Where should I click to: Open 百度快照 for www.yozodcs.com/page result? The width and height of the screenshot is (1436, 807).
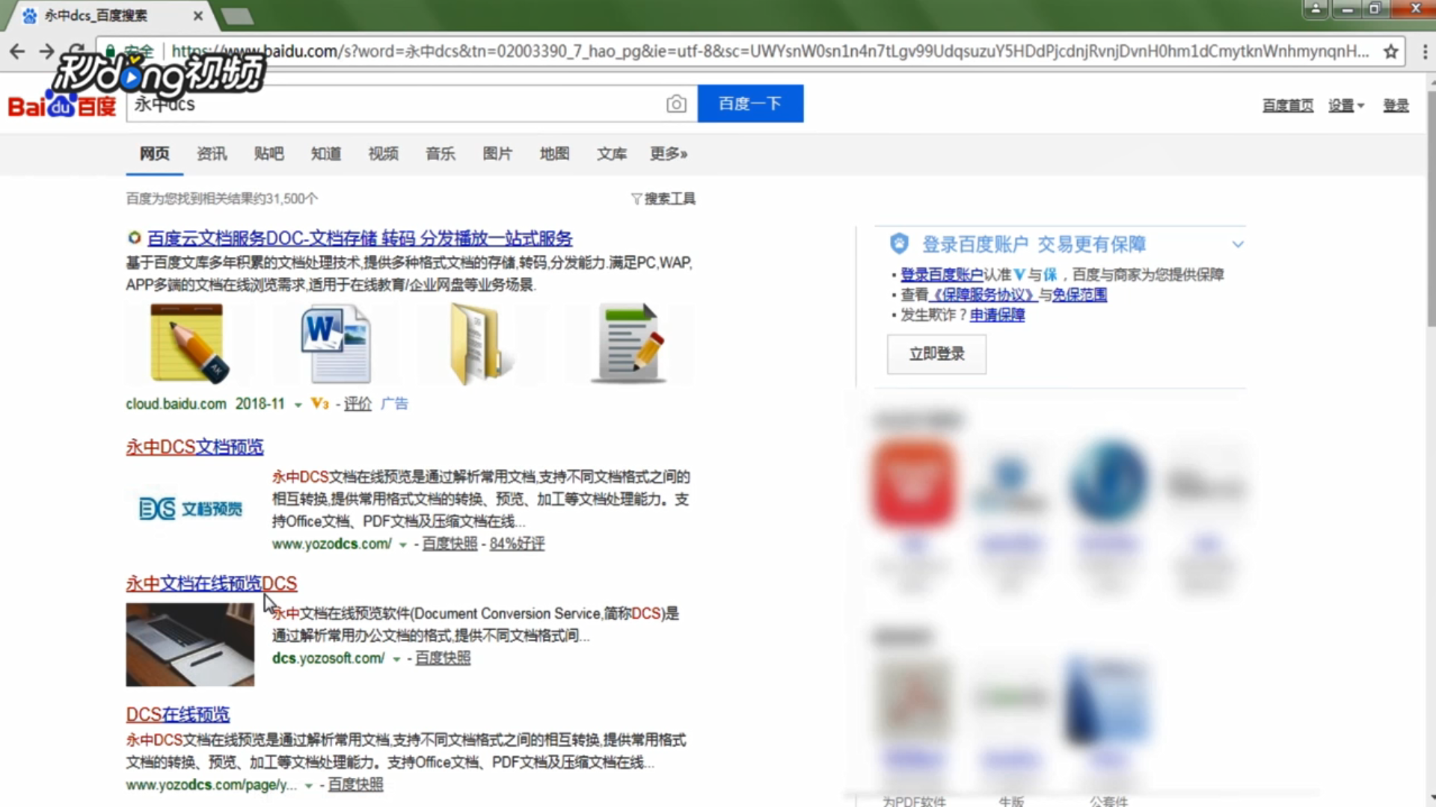click(355, 785)
